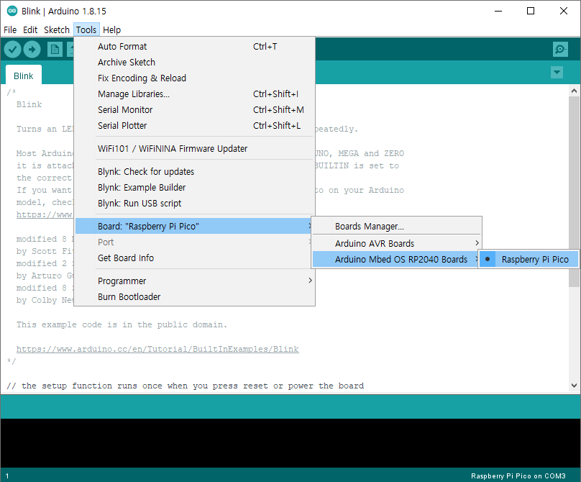The height and width of the screenshot is (482, 581).
Task: Click the line number 1 in status bar
Action: click(x=7, y=476)
